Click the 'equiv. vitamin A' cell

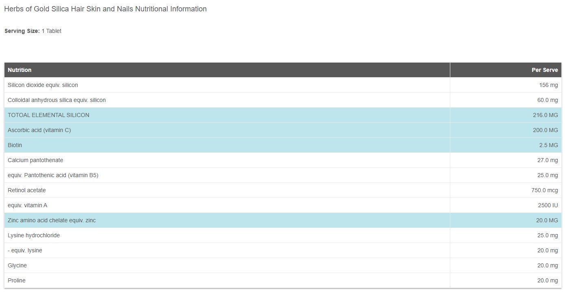pos(227,205)
